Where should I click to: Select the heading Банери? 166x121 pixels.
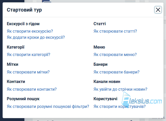pyautogui.click(x=101, y=64)
